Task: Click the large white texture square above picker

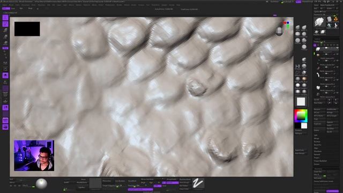Action: (x=301, y=101)
